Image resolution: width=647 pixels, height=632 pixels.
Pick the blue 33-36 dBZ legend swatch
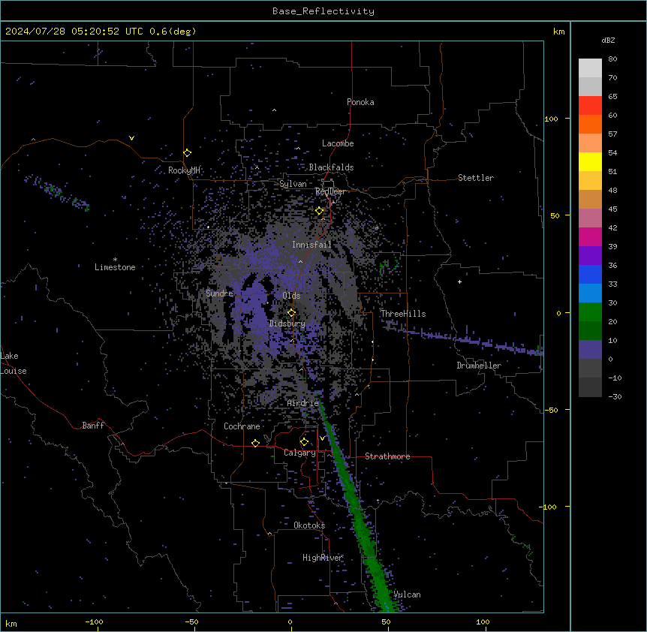[x=590, y=274]
